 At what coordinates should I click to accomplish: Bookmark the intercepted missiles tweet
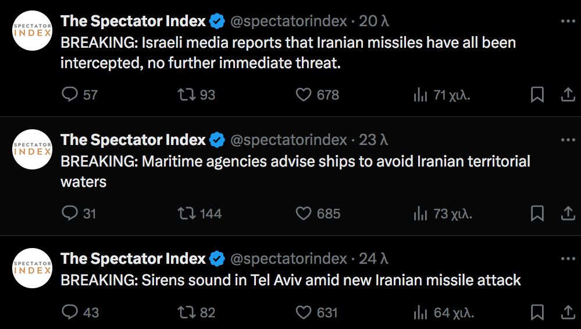tap(537, 94)
